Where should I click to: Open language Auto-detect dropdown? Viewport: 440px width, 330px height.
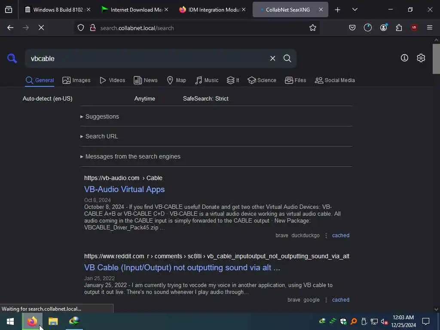[47, 98]
